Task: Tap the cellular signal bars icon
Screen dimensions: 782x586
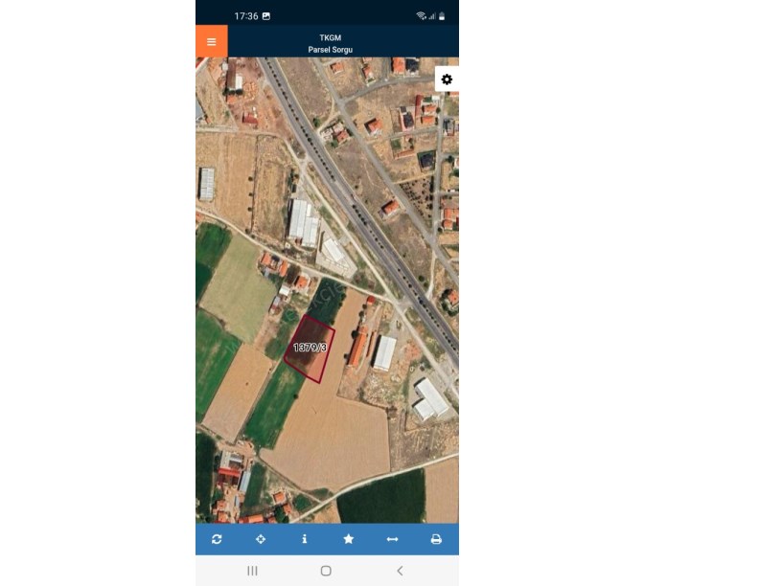Action: [x=432, y=16]
